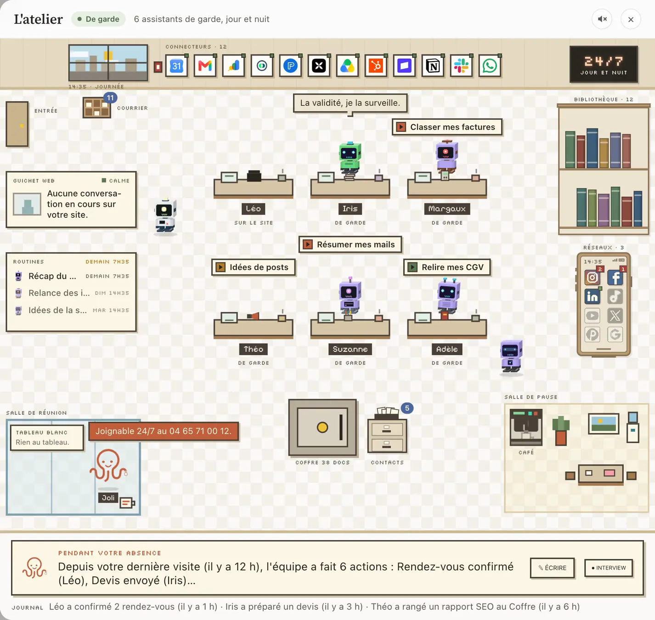Open LinkedIn in the Réseaux phone
The image size is (655, 620).
593,297
